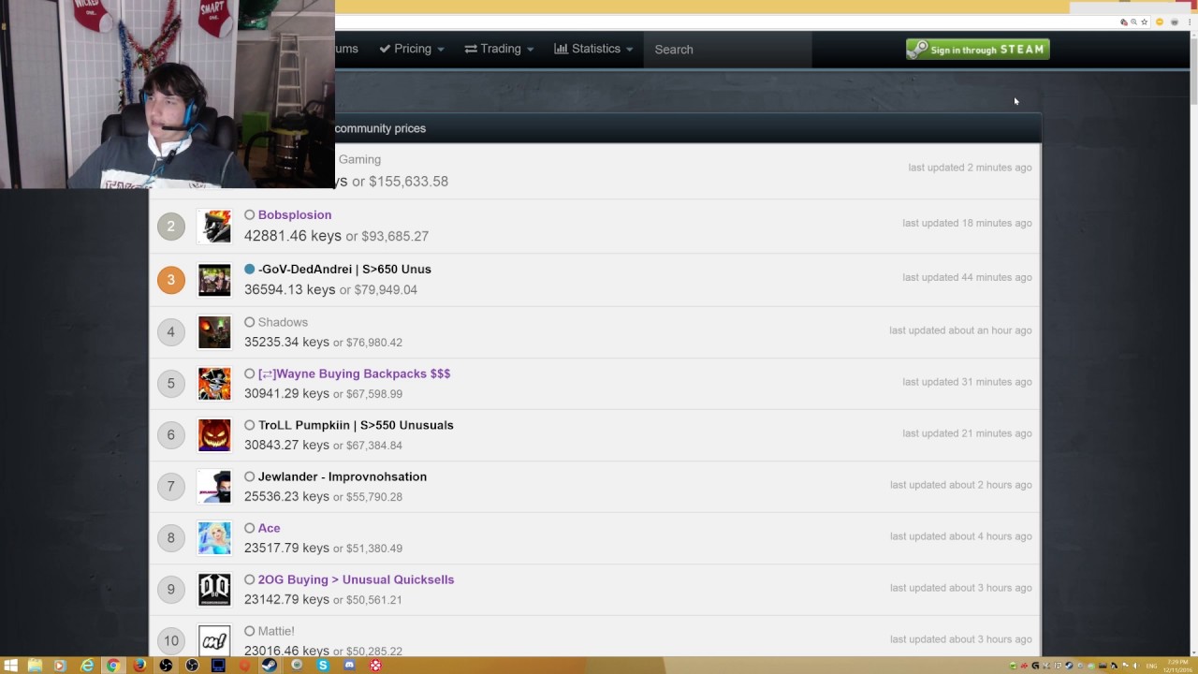
Task: Select the $155,633.58 top value text
Action: pos(408,181)
